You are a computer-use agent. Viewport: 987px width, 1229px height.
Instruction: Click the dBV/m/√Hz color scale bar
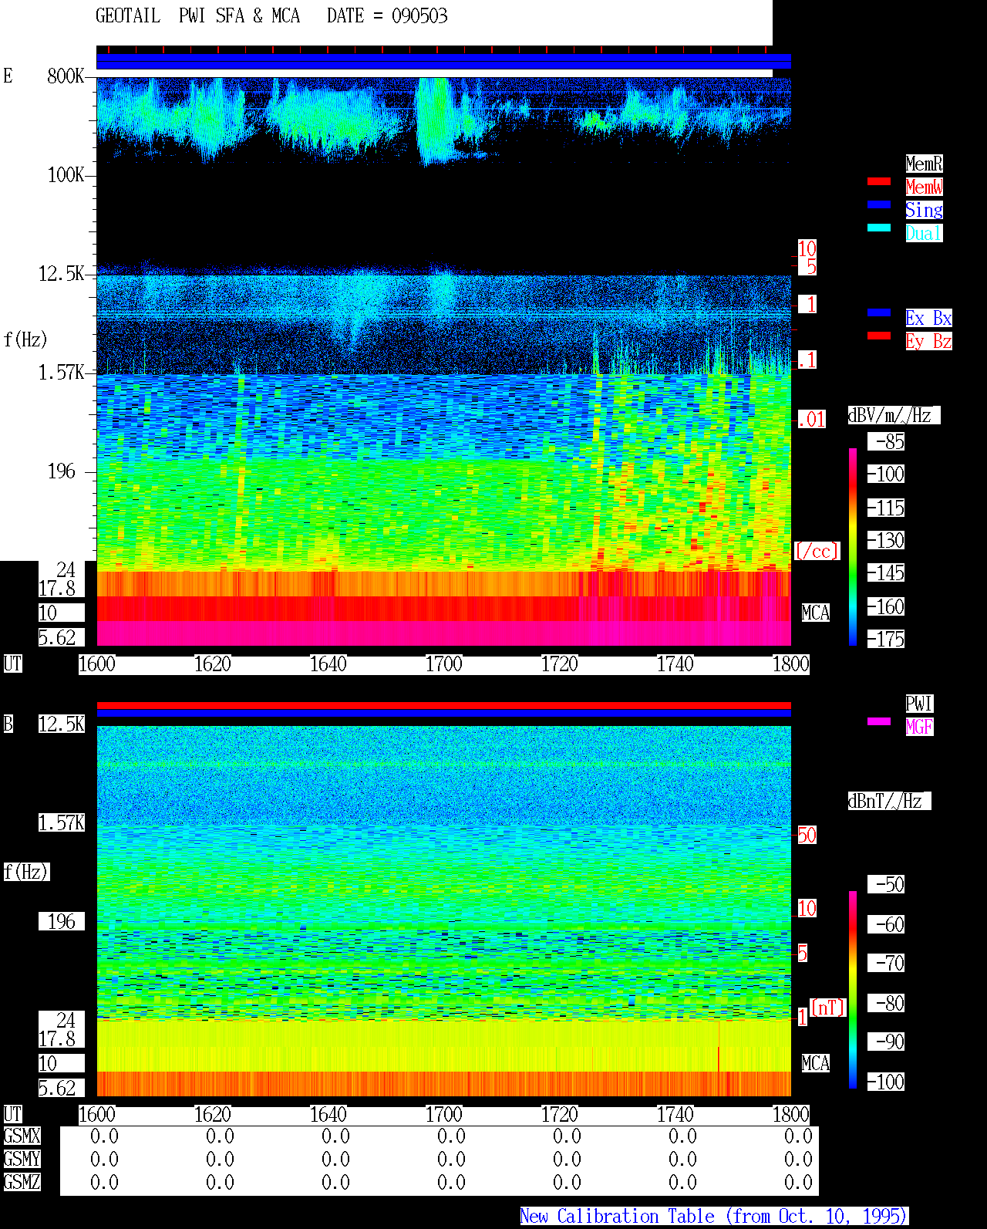(853, 546)
